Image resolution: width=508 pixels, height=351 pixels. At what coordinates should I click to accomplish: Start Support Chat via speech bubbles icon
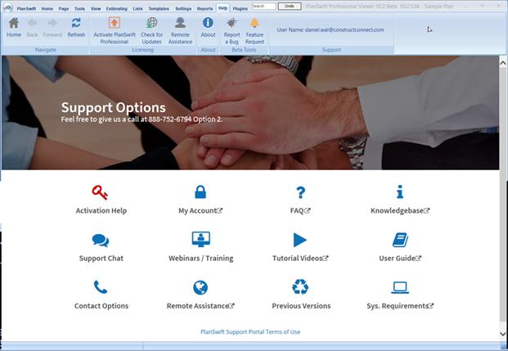tap(101, 241)
